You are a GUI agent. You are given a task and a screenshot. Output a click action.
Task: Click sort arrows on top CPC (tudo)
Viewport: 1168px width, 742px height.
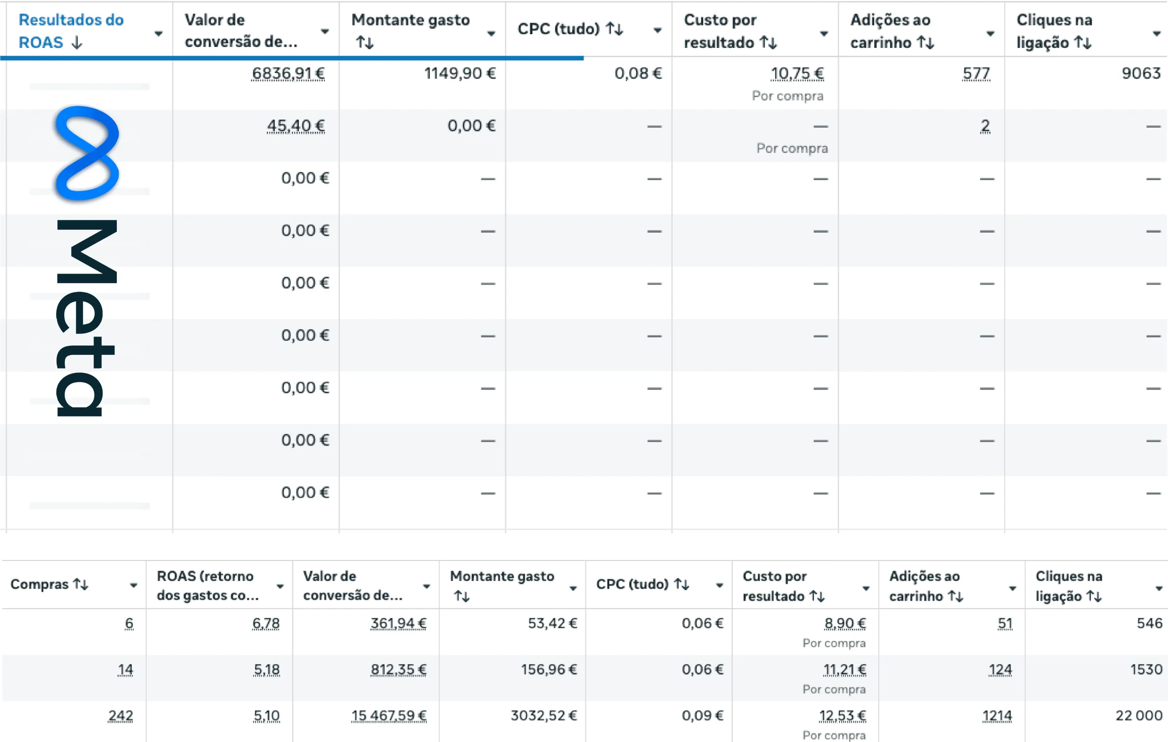tap(615, 29)
